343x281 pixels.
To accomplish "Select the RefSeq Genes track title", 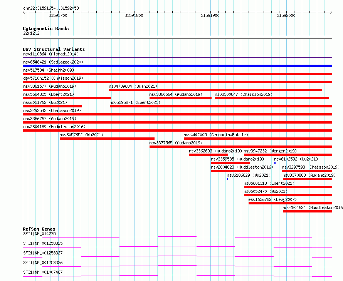I will (x=39, y=229).
